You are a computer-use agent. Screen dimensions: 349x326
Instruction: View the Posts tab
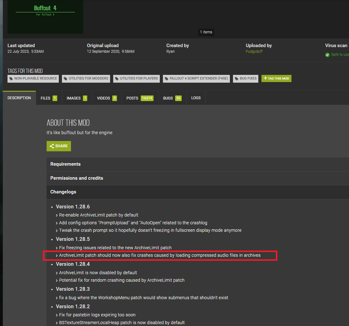139,98
